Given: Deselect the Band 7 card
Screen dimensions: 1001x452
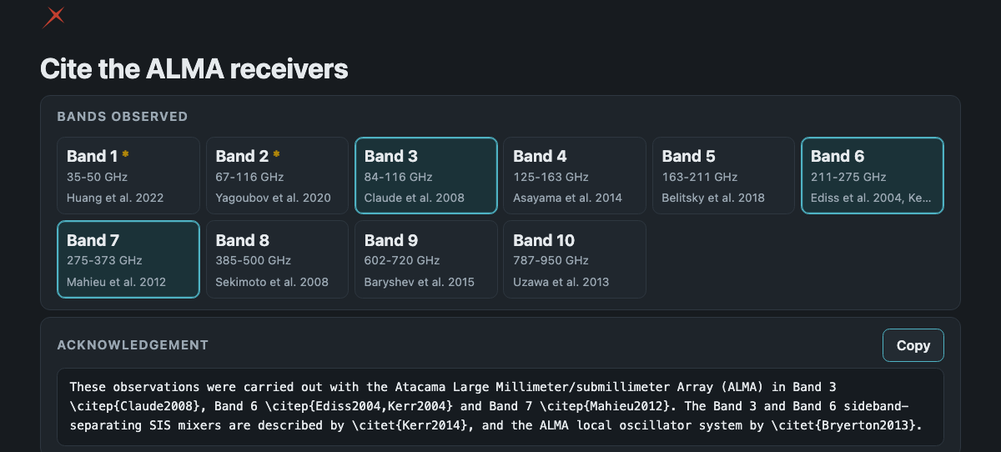Looking at the screenshot, I should [x=128, y=259].
